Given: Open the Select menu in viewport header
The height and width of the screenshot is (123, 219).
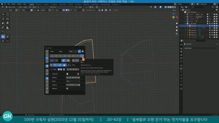Looking at the screenshot, I should (25, 7).
